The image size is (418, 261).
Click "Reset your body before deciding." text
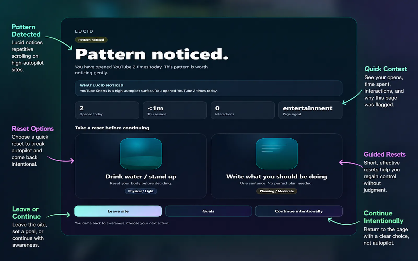click(x=141, y=183)
